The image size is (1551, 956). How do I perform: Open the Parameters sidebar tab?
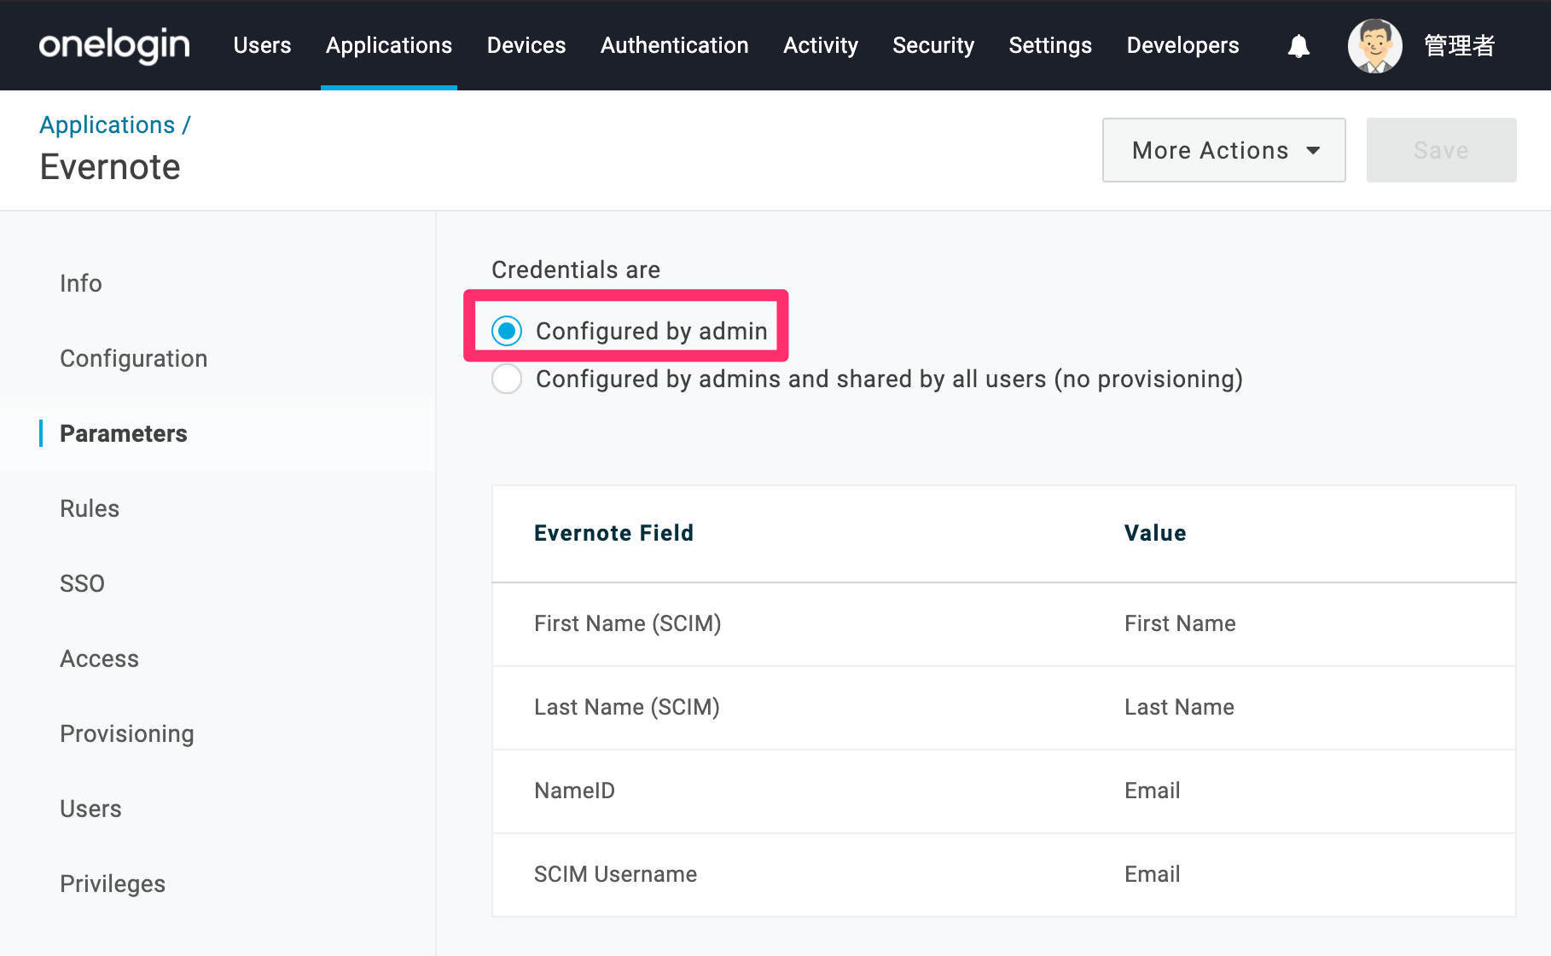tap(124, 433)
